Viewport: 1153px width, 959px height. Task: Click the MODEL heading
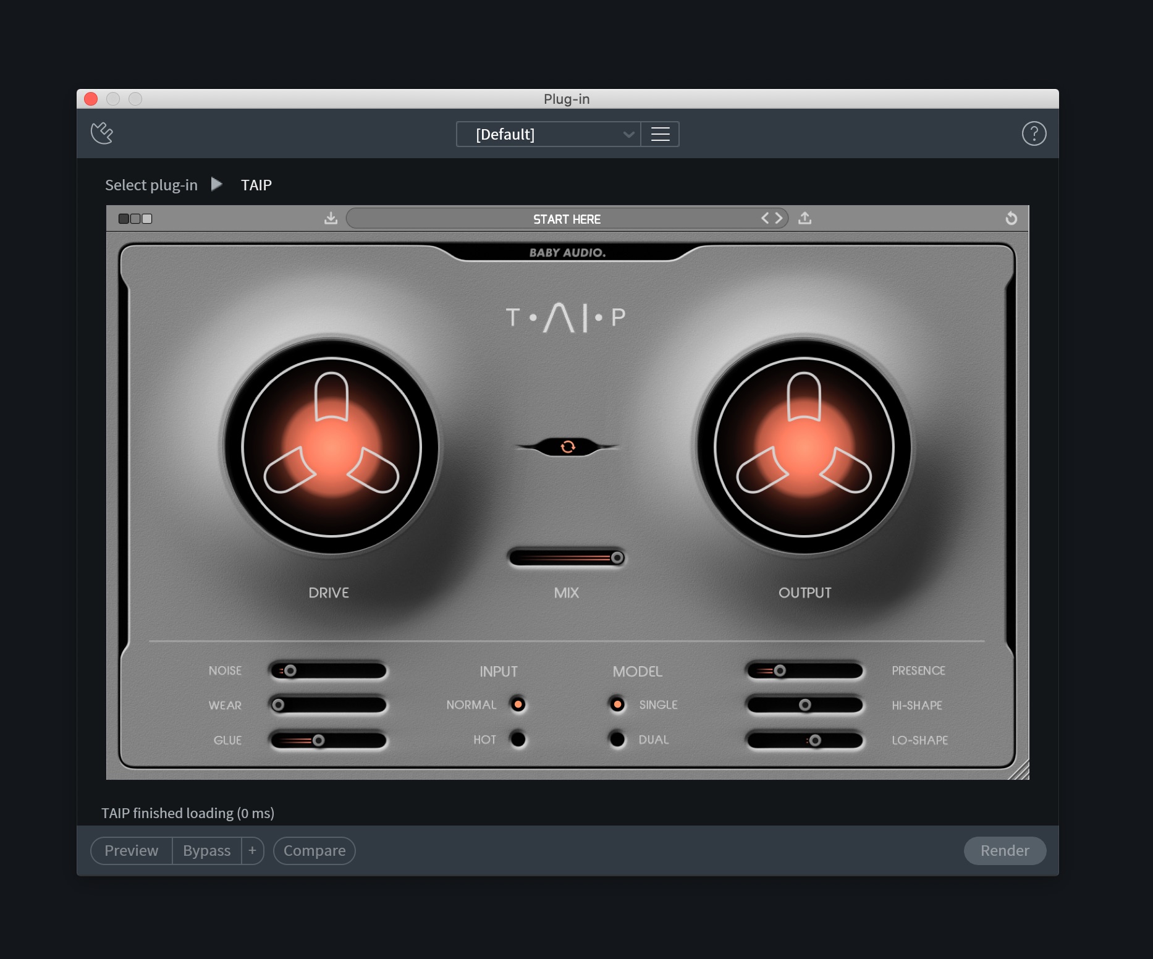tap(637, 671)
